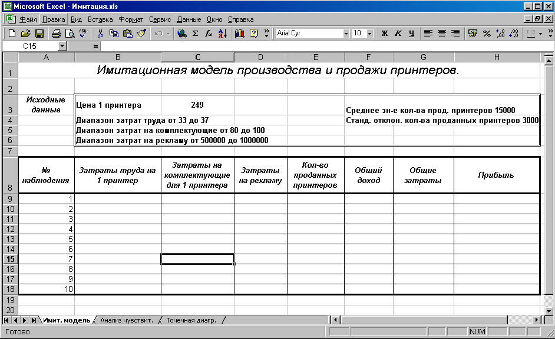The width and height of the screenshot is (555, 339).
Task: Go to last sheet tab navigation button
Action: tap(34, 320)
